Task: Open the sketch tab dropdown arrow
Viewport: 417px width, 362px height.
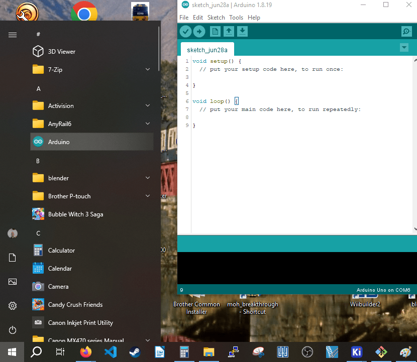Action: [404, 48]
